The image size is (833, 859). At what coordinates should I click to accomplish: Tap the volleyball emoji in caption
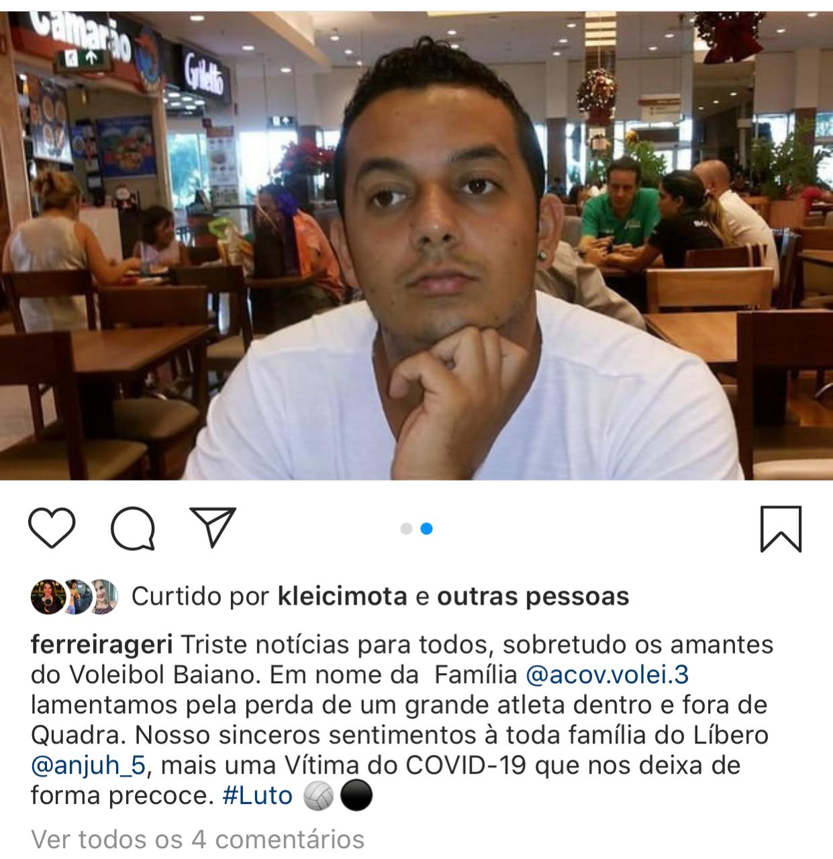(318, 797)
